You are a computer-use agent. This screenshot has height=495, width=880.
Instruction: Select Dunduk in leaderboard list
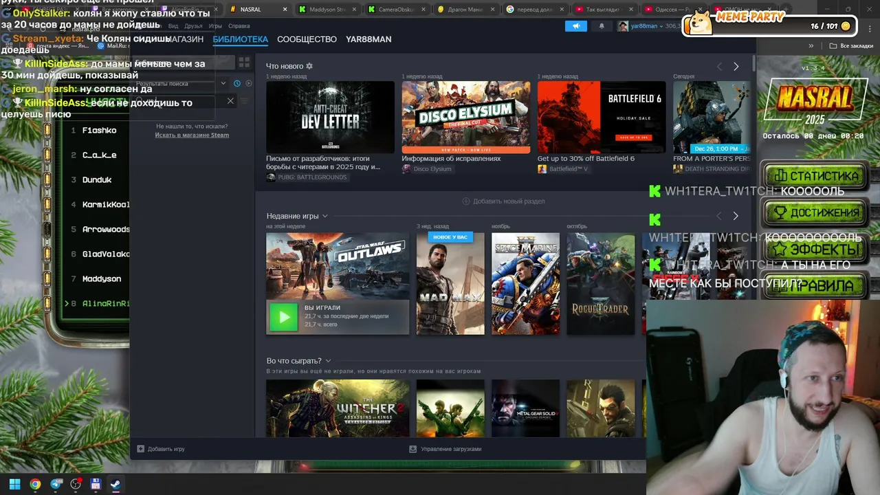click(x=97, y=180)
